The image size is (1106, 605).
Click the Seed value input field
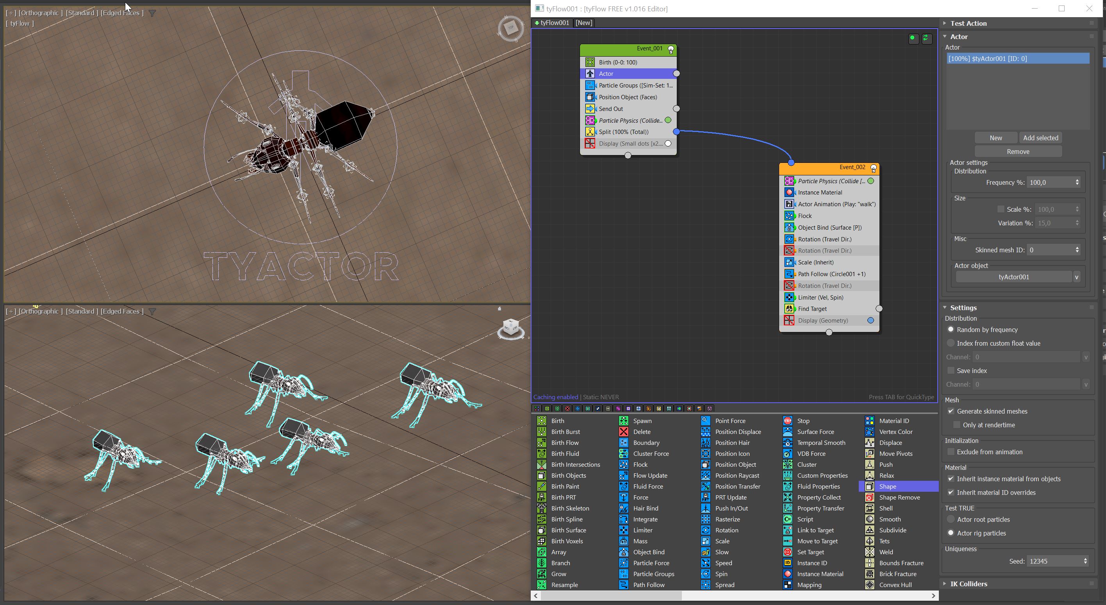(x=1054, y=561)
